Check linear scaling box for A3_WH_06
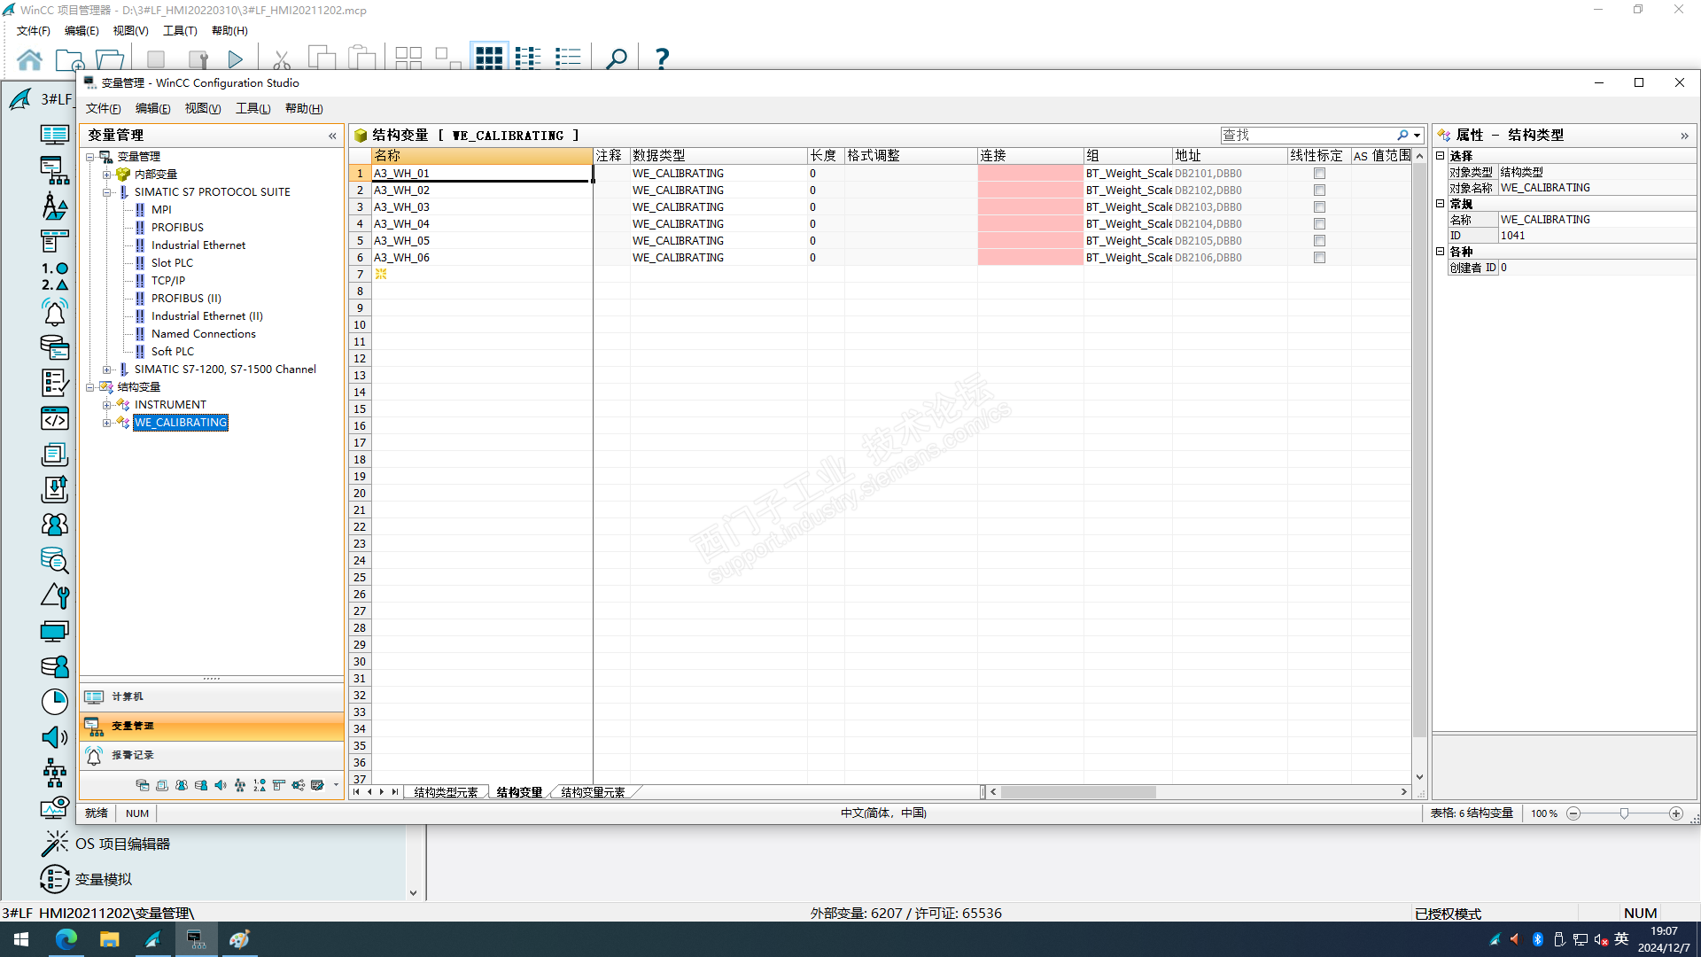The image size is (1701, 957). click(x=1319, y=258)
